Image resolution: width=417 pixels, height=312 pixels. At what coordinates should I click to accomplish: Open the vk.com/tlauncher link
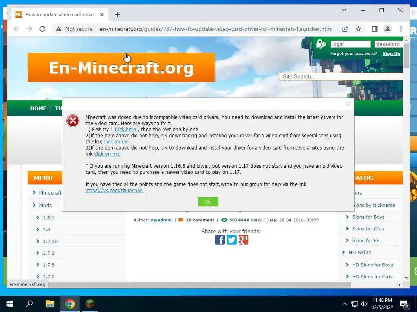point(114,190)
